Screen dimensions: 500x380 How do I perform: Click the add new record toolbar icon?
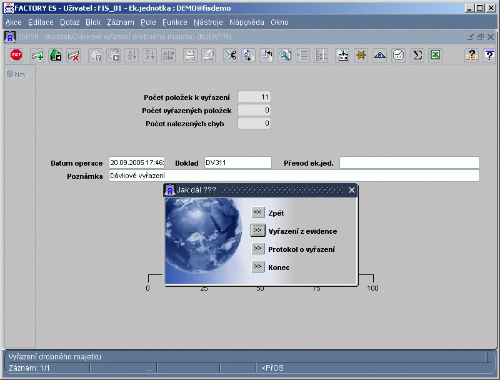[37, 55]
